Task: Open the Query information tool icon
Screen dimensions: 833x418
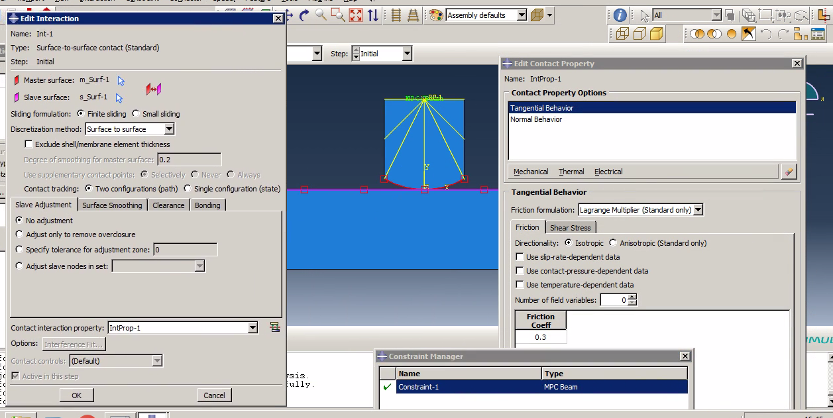Action: point(620,15)
